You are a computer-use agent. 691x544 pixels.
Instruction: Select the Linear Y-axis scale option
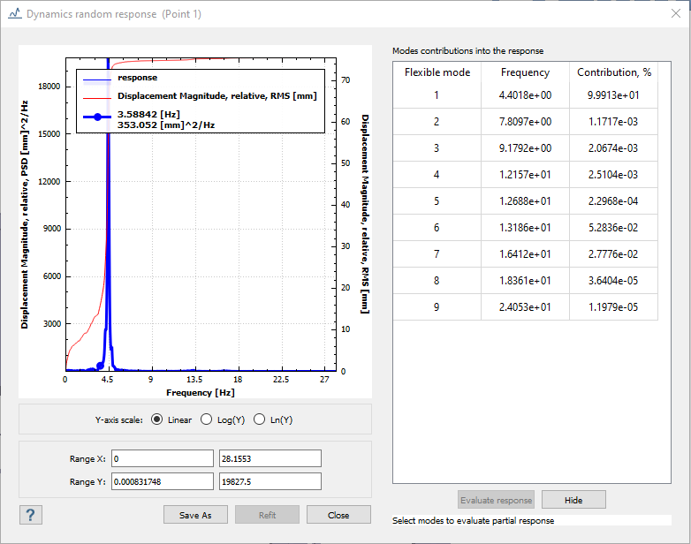click(x=157, y=419)
